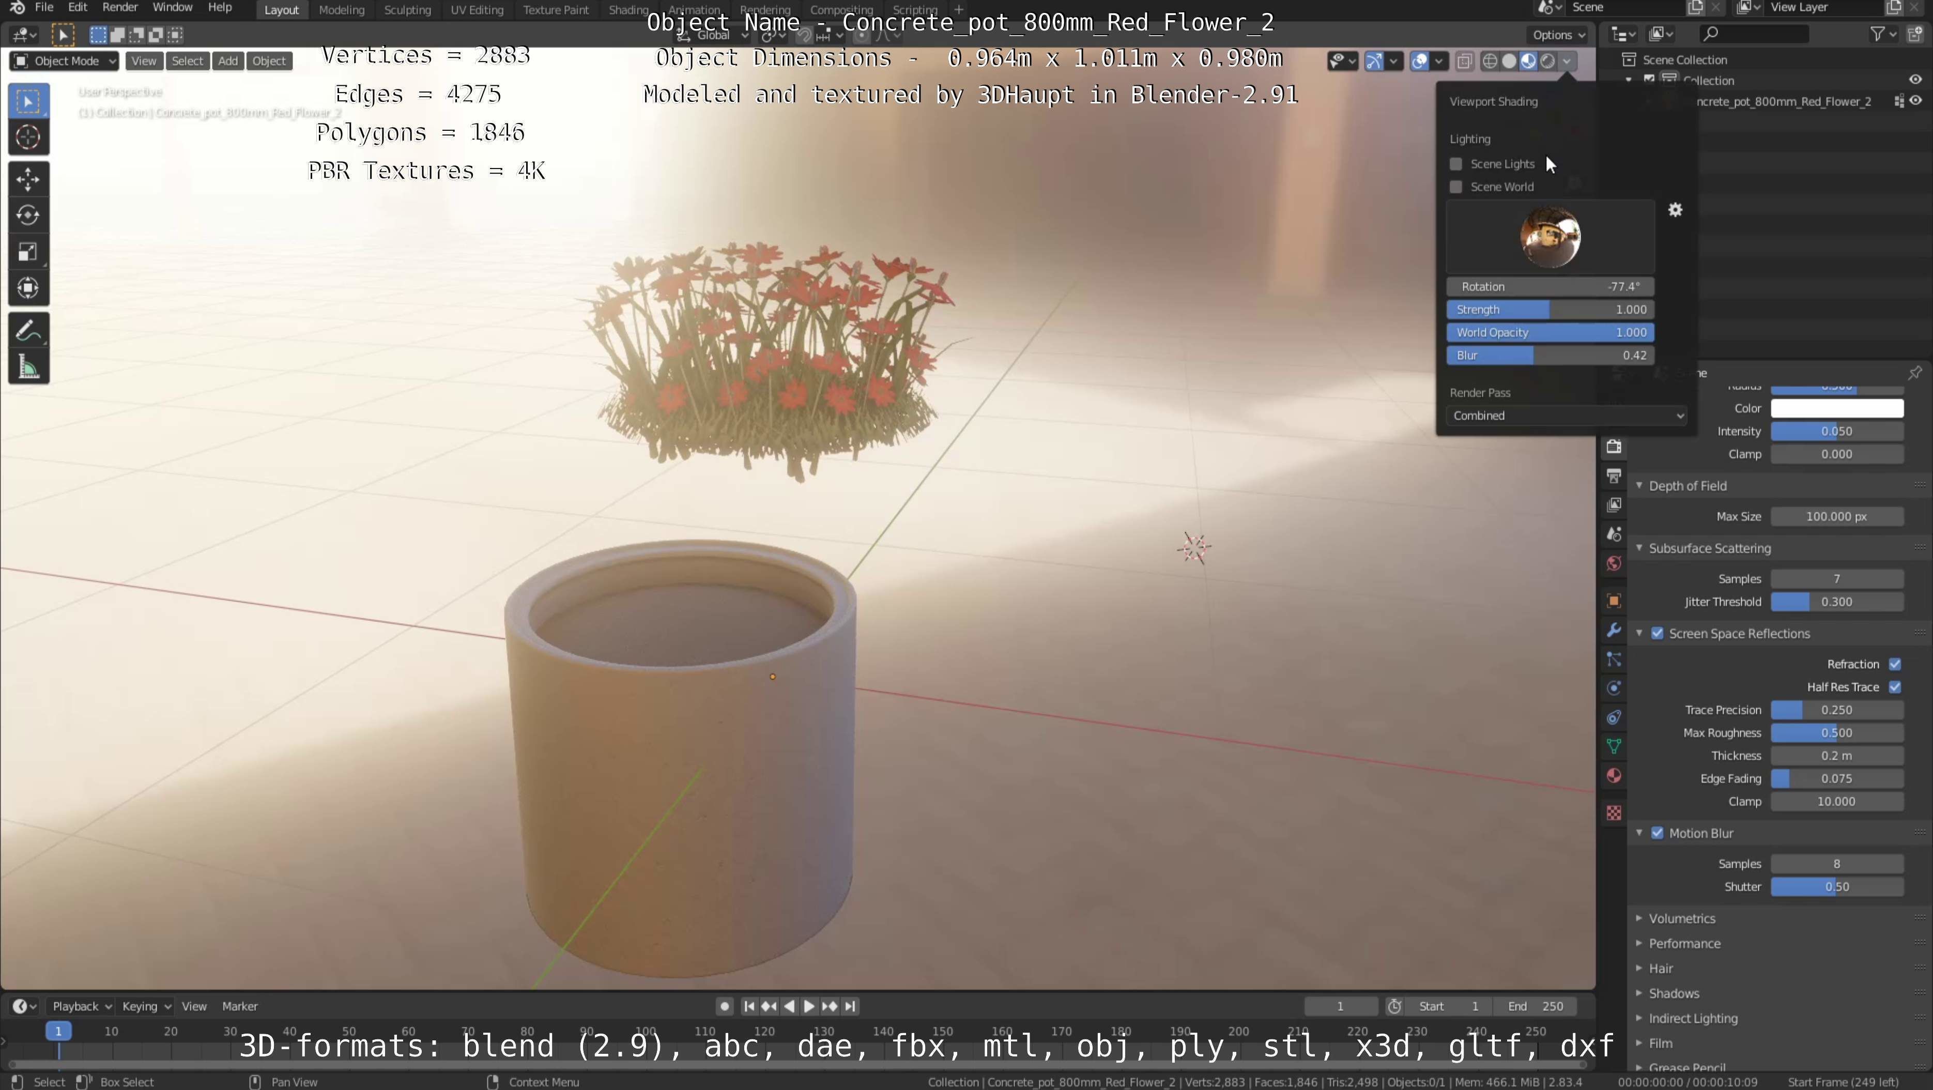Uncheck Half Res Trace option
This screenshot has width=1933, height=1090.
[1895, 687]
